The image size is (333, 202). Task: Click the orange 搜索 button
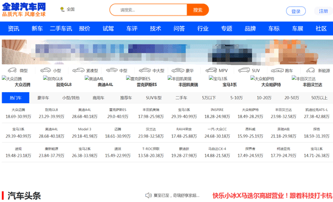198,10
